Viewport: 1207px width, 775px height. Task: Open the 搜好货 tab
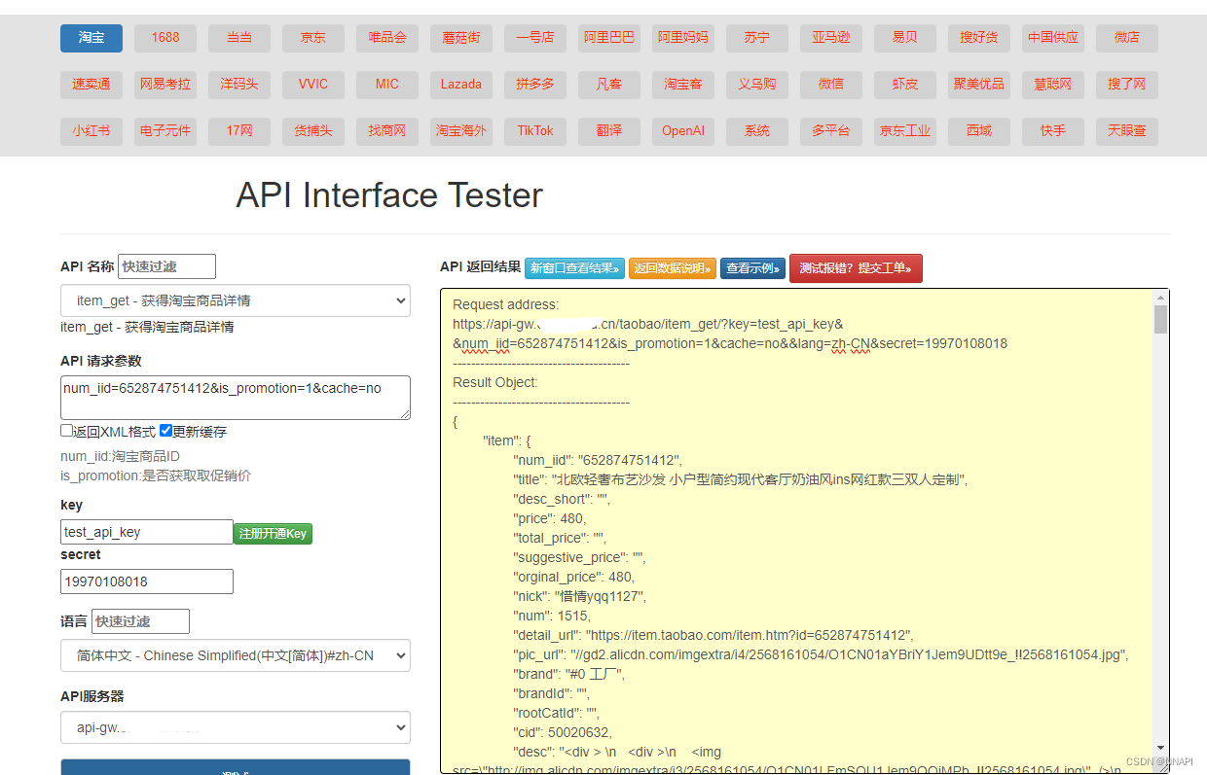979,38
